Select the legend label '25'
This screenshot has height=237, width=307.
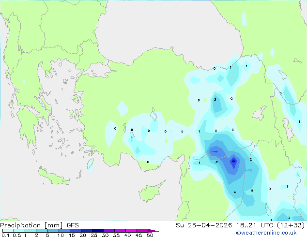pos(94,235)
